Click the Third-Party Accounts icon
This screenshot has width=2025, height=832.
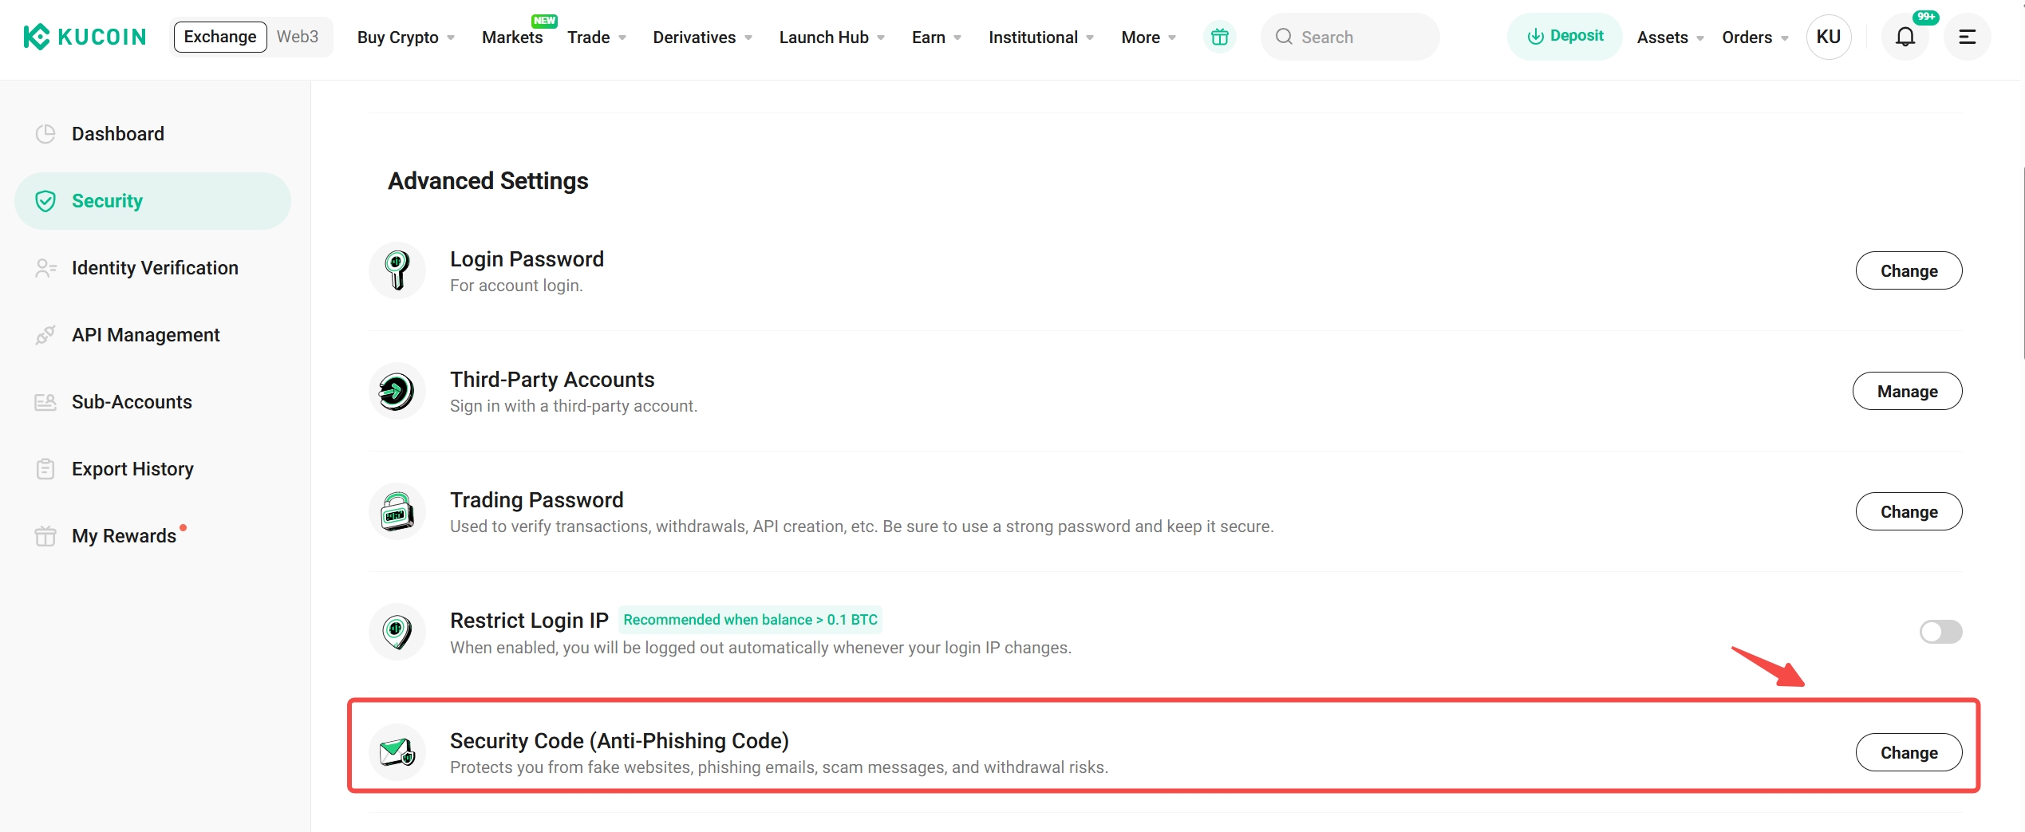point(397,392)
